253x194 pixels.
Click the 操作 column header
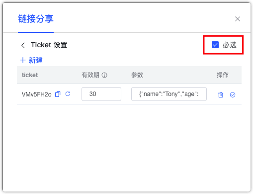click(x=223, y=75)
